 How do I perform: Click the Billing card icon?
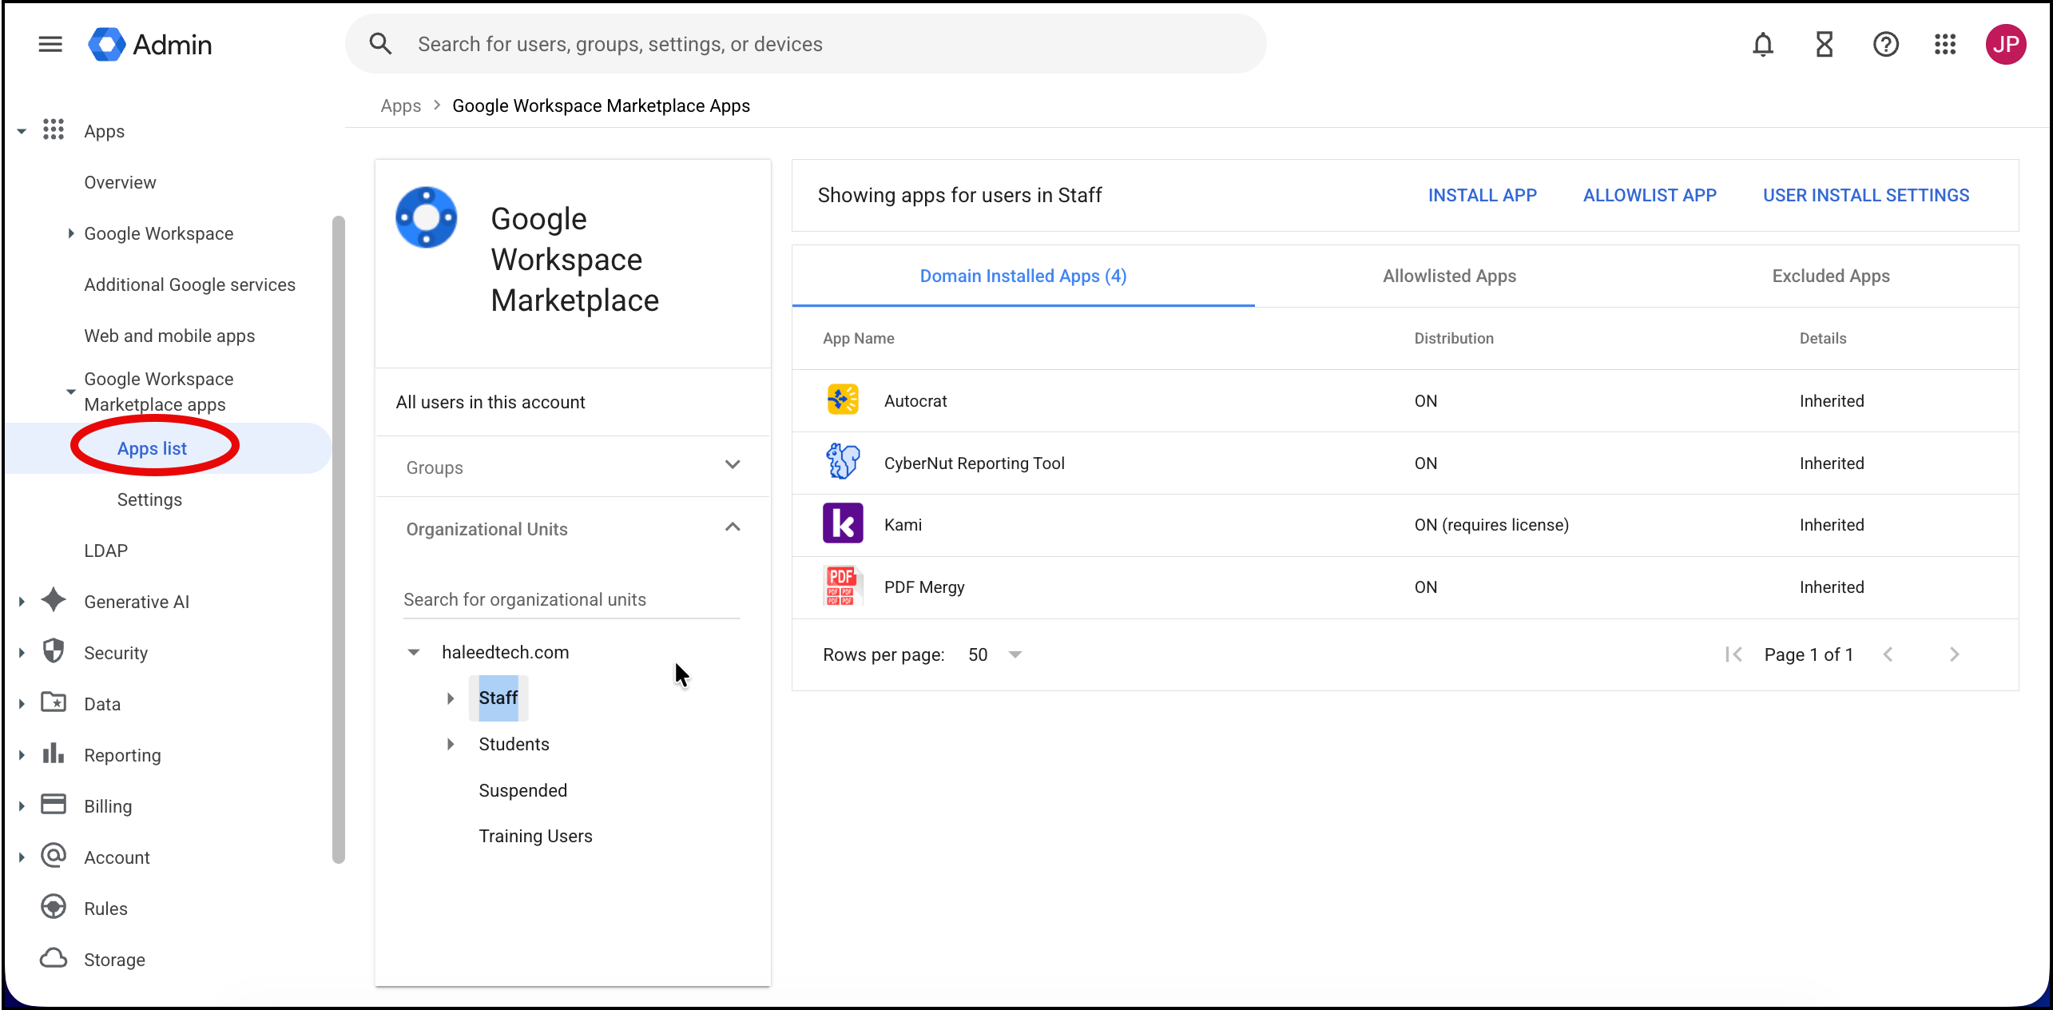[x=54, y=805]
